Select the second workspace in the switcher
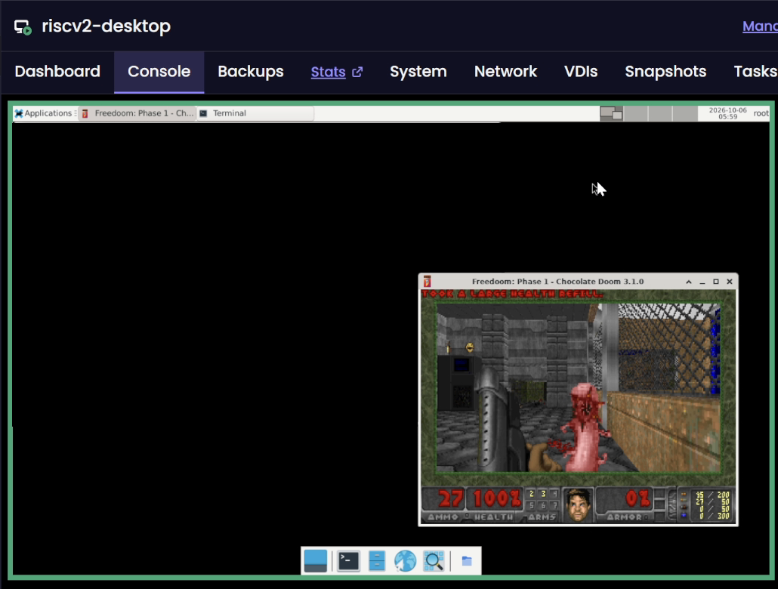Image resolution: width=778 pixels, height=589 pixels. pyautogui.click(x=635, y=113)
